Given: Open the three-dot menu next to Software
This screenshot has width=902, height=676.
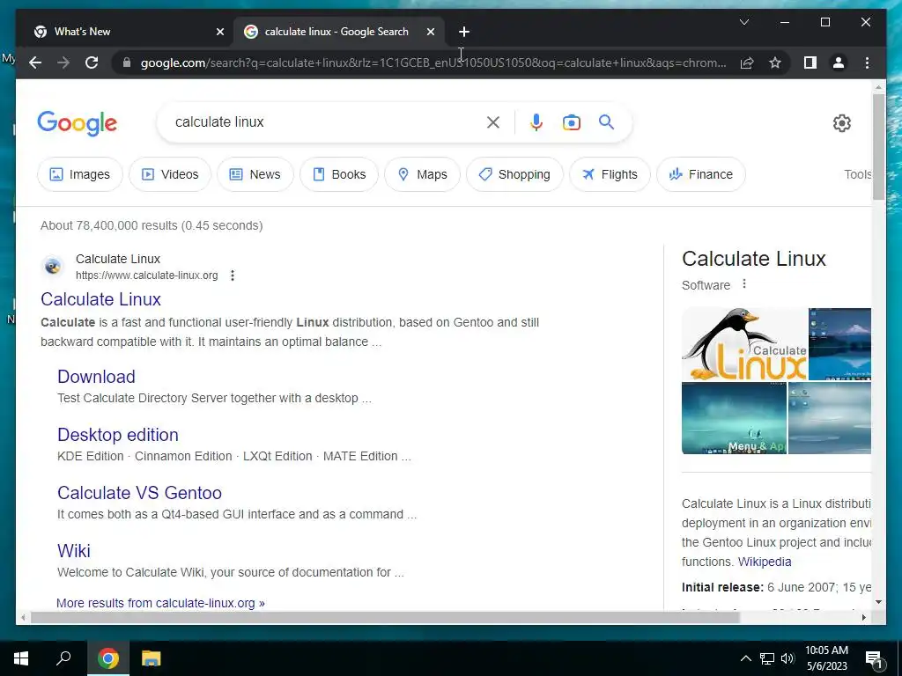Looking at the screenshot, I should tap(743, 284).
